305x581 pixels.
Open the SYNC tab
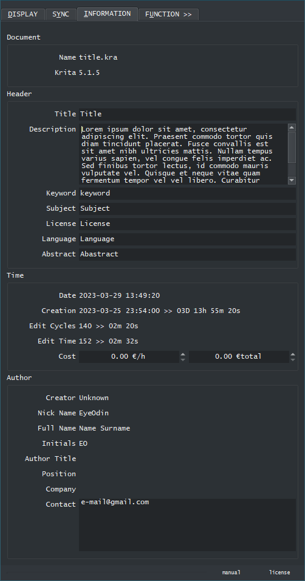coord(61,14)
